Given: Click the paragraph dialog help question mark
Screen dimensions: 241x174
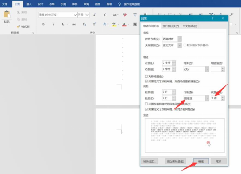Looking at the screenshot, I should pos(213,18).
